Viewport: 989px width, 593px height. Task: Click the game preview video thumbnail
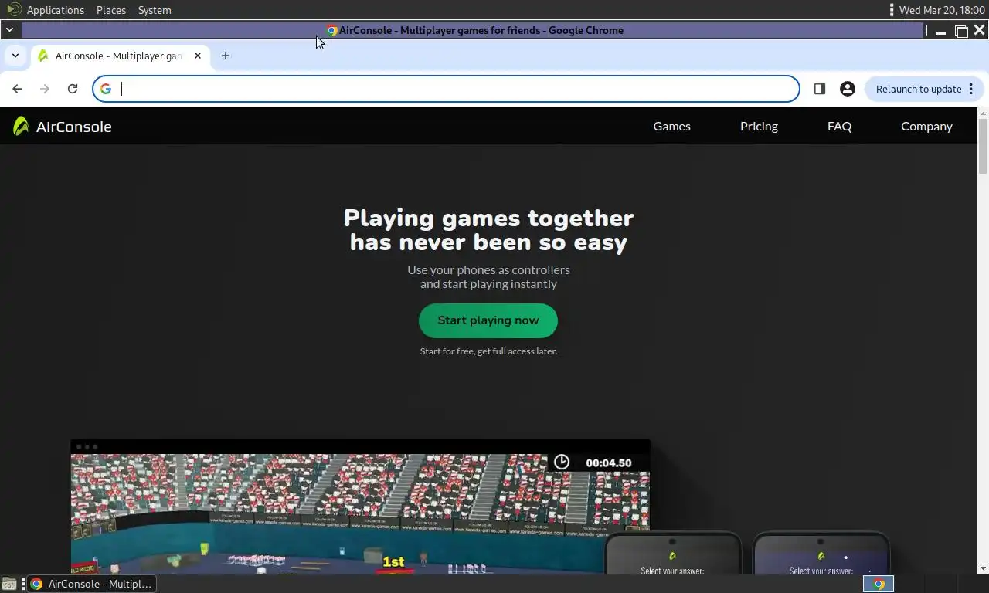tap(360, 507)
